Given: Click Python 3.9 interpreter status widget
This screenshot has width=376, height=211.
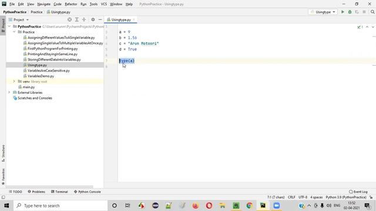Looking at the screenshot, I should (x=346, y=198).
